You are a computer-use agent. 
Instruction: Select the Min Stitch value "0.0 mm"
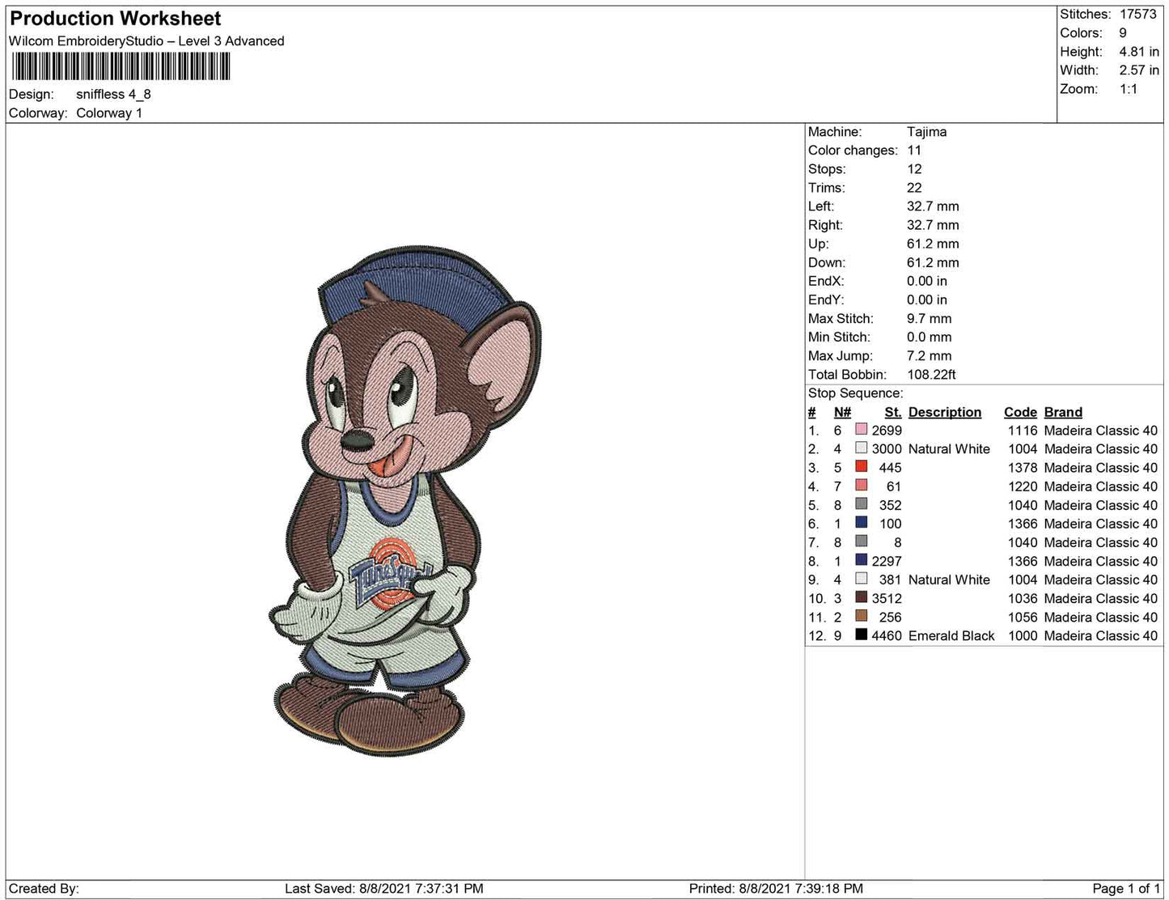pyautogui.click(x=930, y=337)
